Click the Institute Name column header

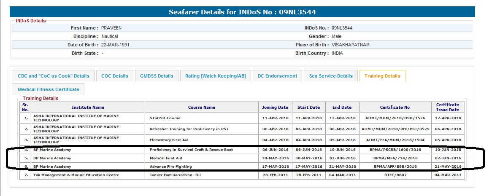[x=88, y=107]
